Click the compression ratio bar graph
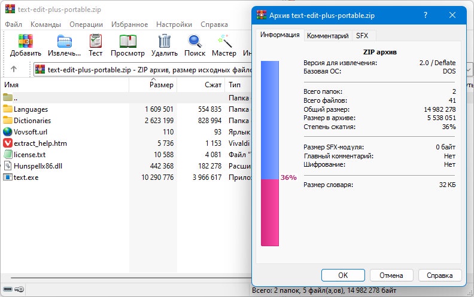This screenshot has height=297, width=474. [x=270, y=154]
